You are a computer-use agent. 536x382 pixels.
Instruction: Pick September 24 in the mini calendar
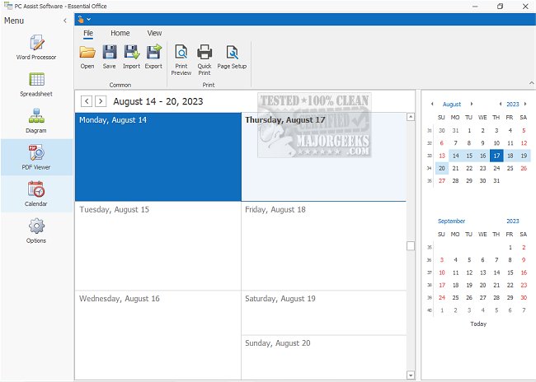[442, 298]
